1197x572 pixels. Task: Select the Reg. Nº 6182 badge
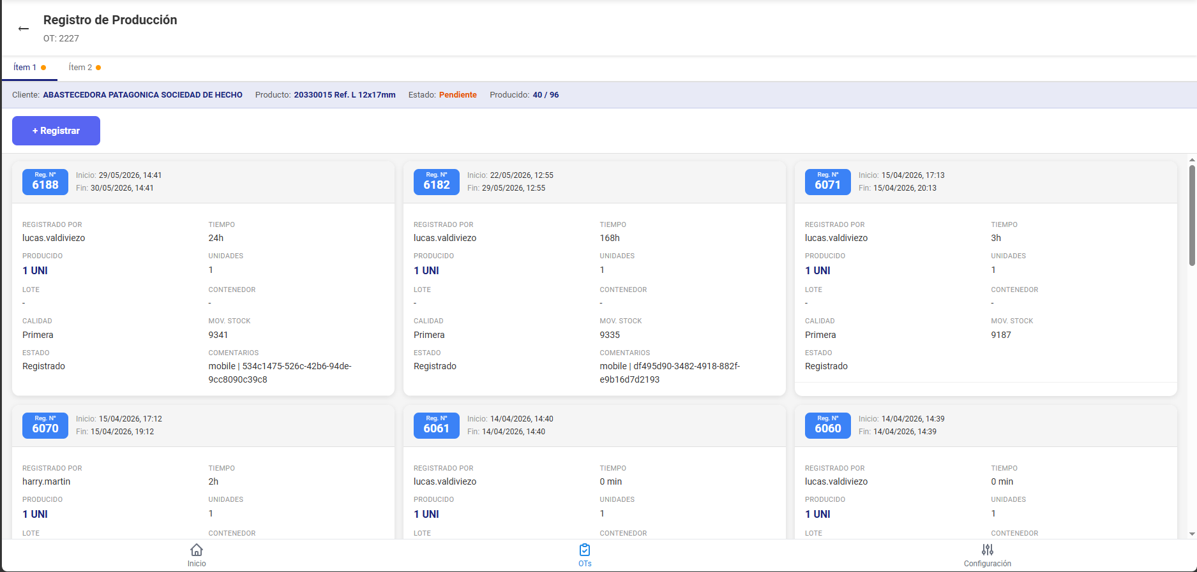tap(437, 182)
